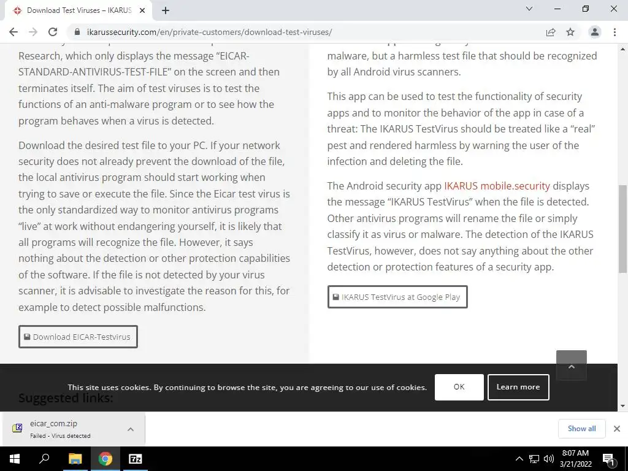The width and height of the screenshot is (628, 471).
Task: Open the clock showing 8:07 AM
Action: (575, 459)
